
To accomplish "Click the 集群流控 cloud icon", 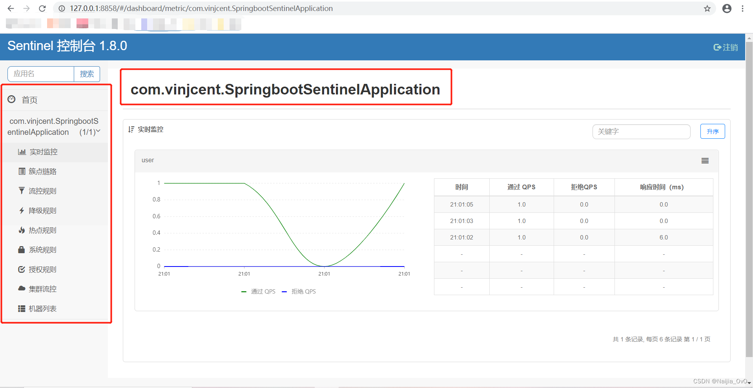I will coord(22,288).
